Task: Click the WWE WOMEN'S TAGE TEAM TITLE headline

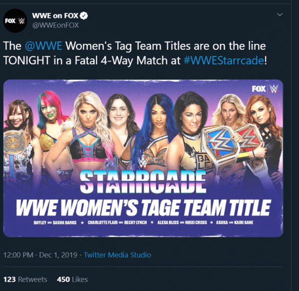Action: coord(144,208)
